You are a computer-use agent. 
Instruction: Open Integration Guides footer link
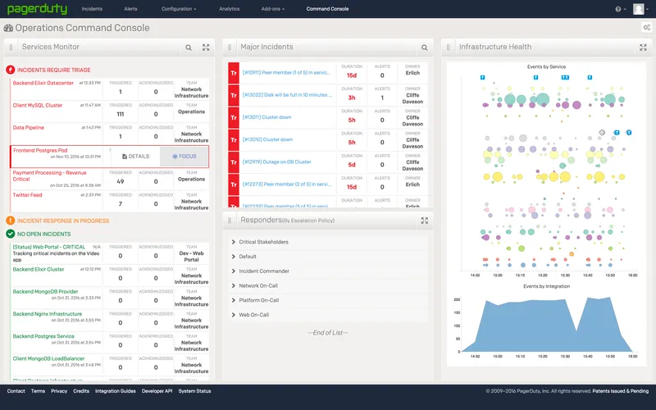click(x=116, y=391)
